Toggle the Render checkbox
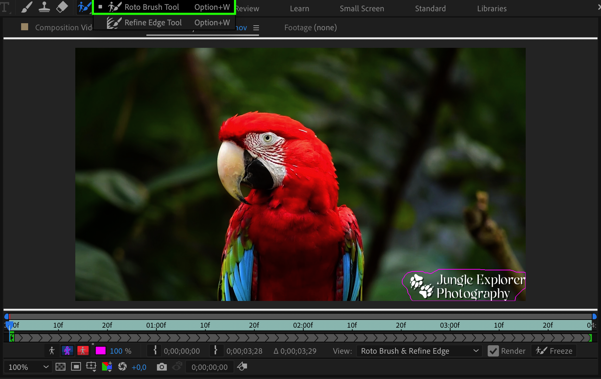Viewport: 601px width, 379px height. click(493, 351)
